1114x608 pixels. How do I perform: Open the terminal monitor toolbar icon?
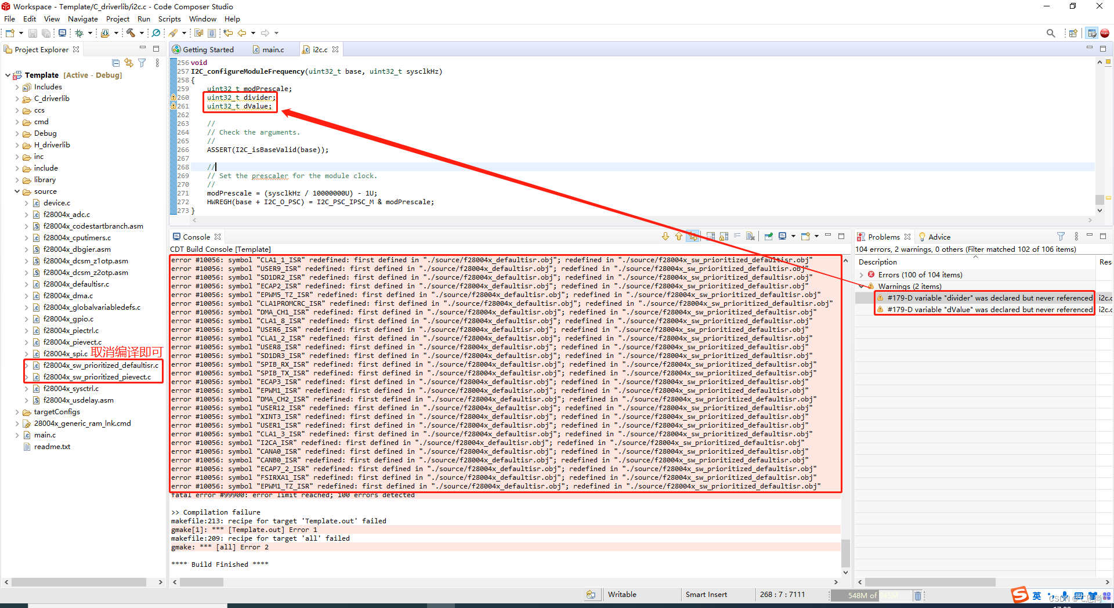(x=62, y=33)
